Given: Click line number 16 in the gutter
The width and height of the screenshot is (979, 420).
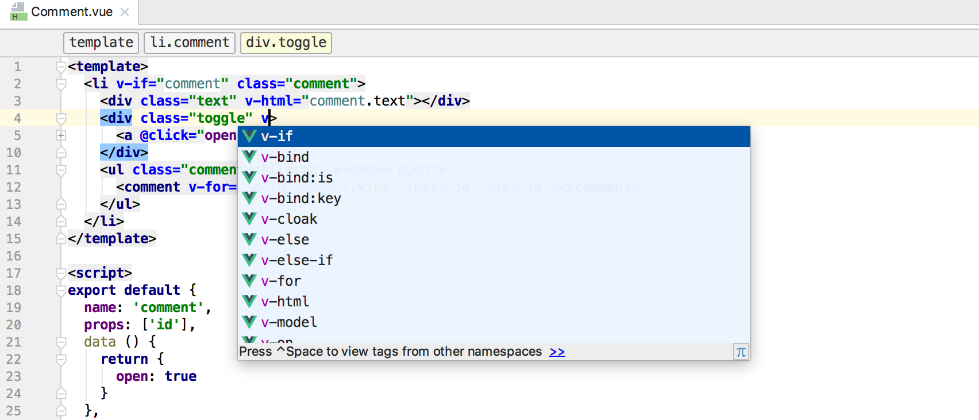Looking at the screenshot, I should coord(14,256).
